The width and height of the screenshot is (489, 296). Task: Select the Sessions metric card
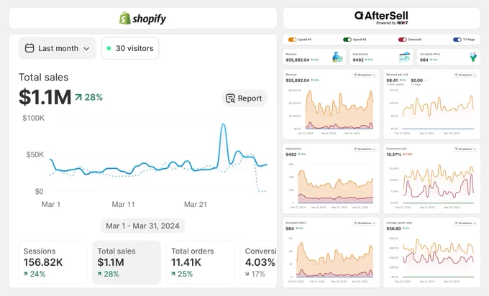pyautogui.click(x=52, y=262)
